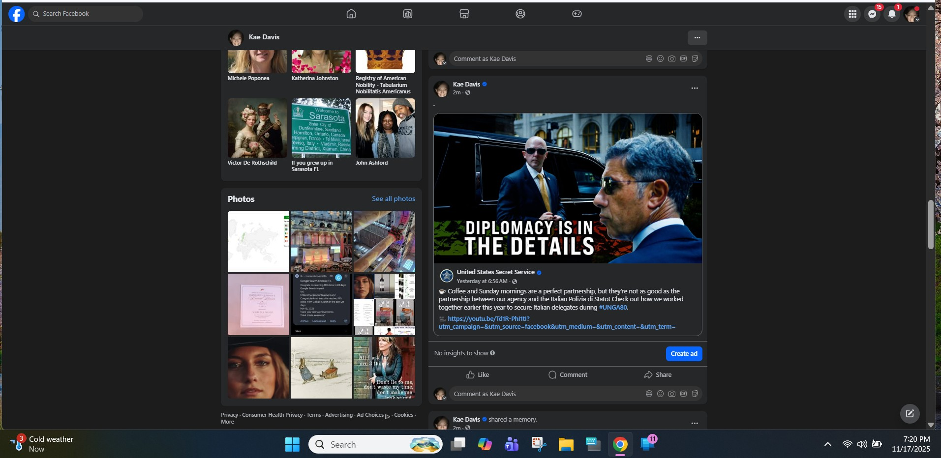Click the new message compose icon
941x458 pixels.
910,413
